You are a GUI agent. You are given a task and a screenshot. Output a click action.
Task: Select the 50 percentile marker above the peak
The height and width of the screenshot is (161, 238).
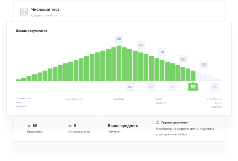click(119, 39)
